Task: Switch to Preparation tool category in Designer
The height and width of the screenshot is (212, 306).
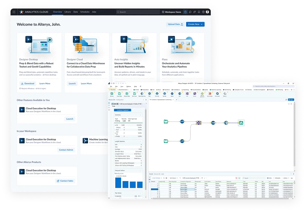Action: tap(145, 89)
